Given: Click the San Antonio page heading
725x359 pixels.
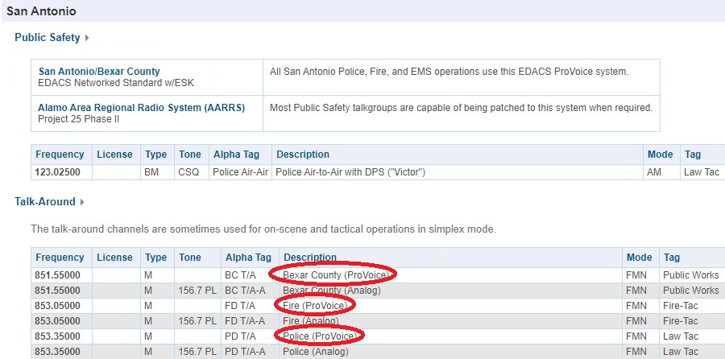Looking at the screenshot, I should point(41,11).
